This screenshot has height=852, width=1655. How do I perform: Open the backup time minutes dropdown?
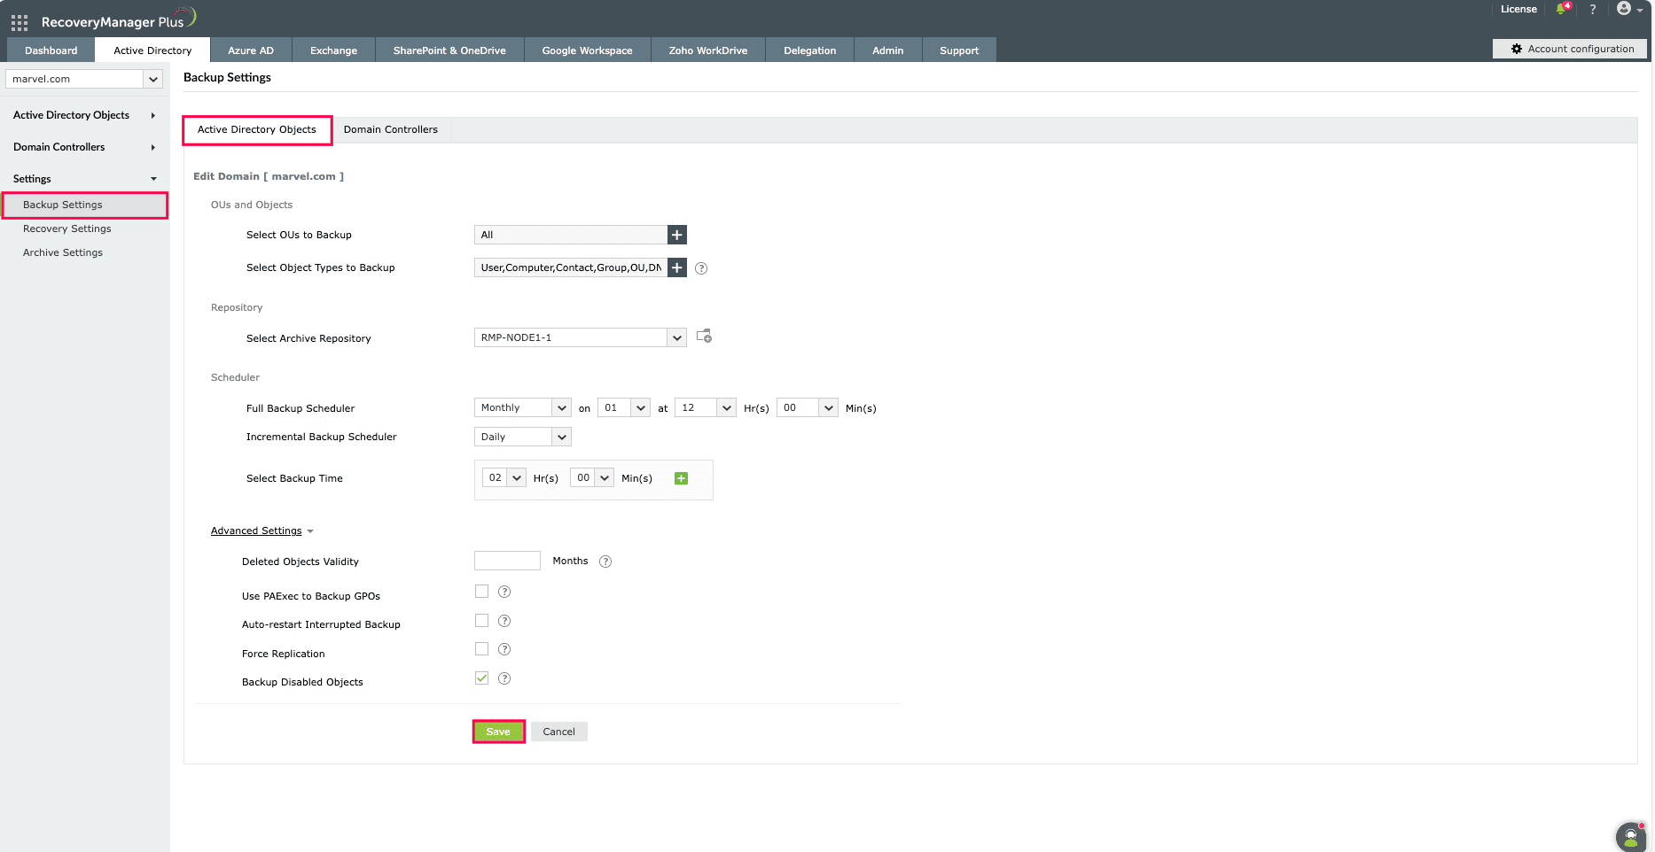(592, 477)
